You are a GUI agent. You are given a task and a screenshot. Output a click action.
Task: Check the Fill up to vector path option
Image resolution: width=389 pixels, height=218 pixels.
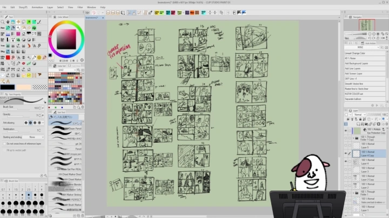coord(4,151)
